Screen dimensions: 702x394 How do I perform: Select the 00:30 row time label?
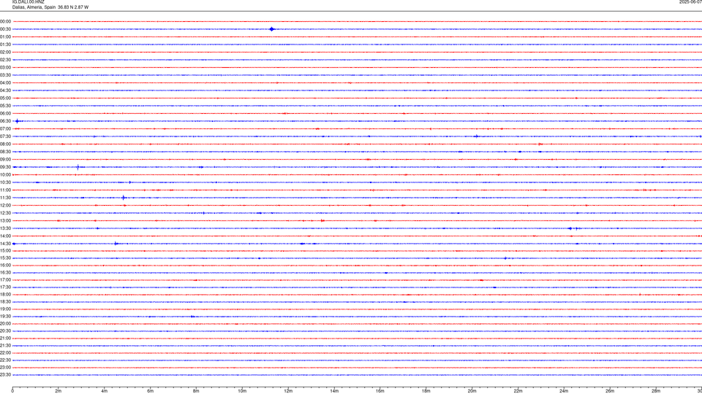[5, 29]
